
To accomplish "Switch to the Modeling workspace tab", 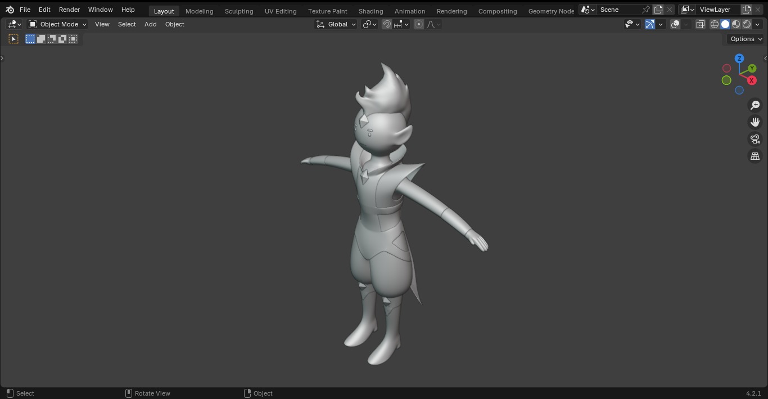I will tap(199, 11).
